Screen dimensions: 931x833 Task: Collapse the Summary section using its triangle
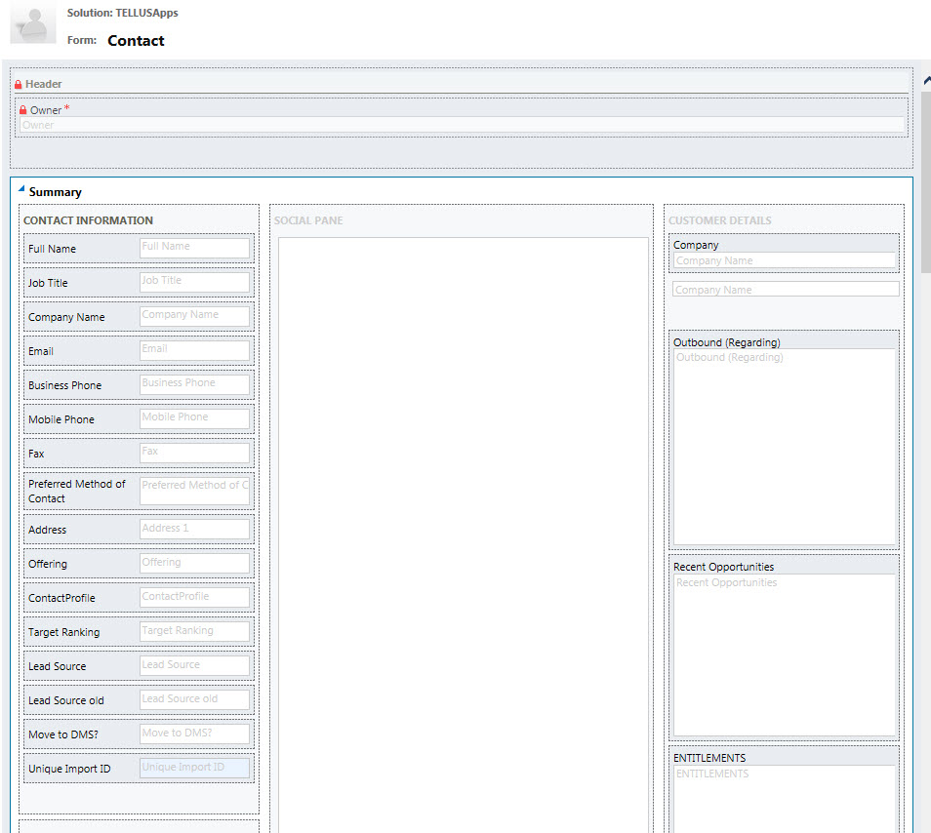21,190
